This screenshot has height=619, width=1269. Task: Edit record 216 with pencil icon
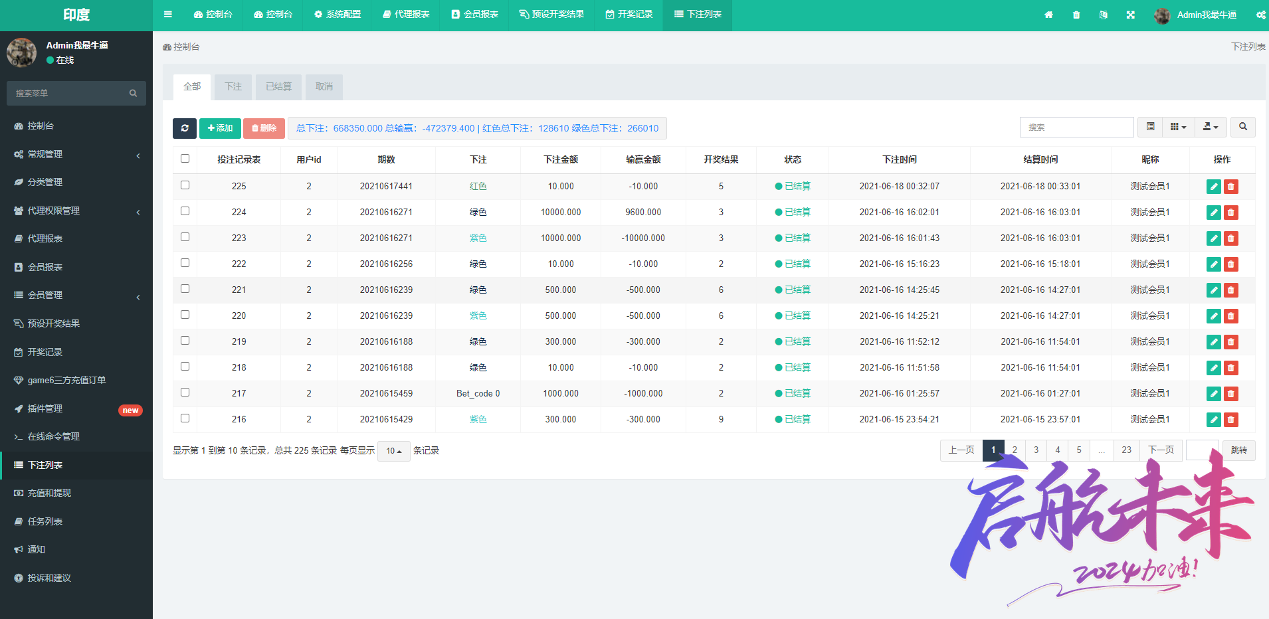[x=1214, y=420]
